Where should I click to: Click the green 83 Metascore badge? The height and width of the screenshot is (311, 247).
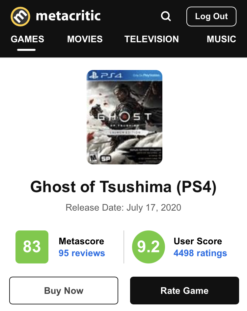coord(32,247)
